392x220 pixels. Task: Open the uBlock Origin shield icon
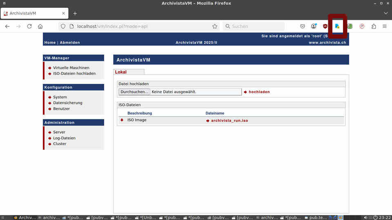325,26
